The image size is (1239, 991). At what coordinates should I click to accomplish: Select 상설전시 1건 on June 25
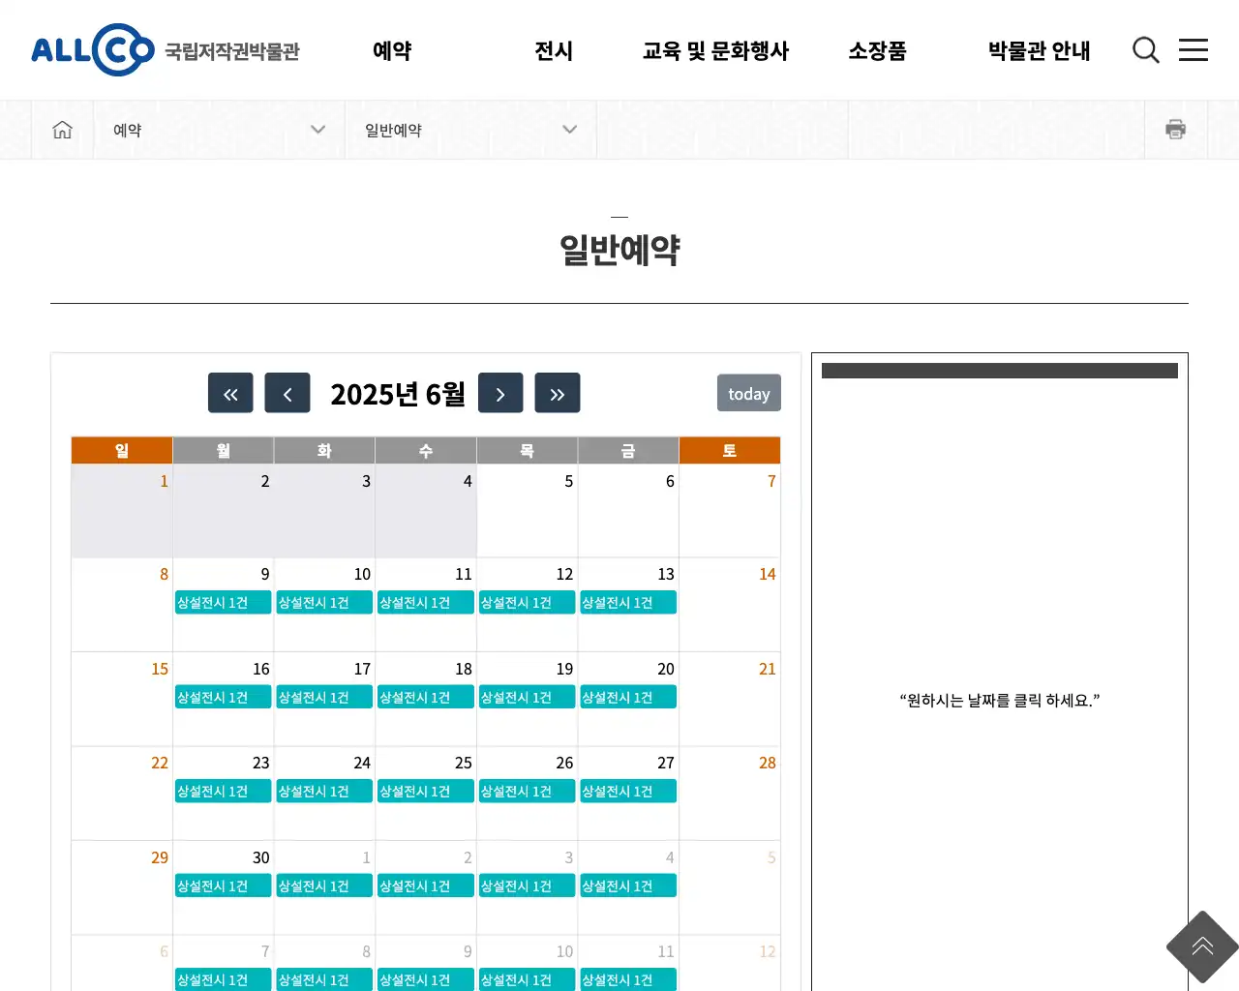pos(426,792)
